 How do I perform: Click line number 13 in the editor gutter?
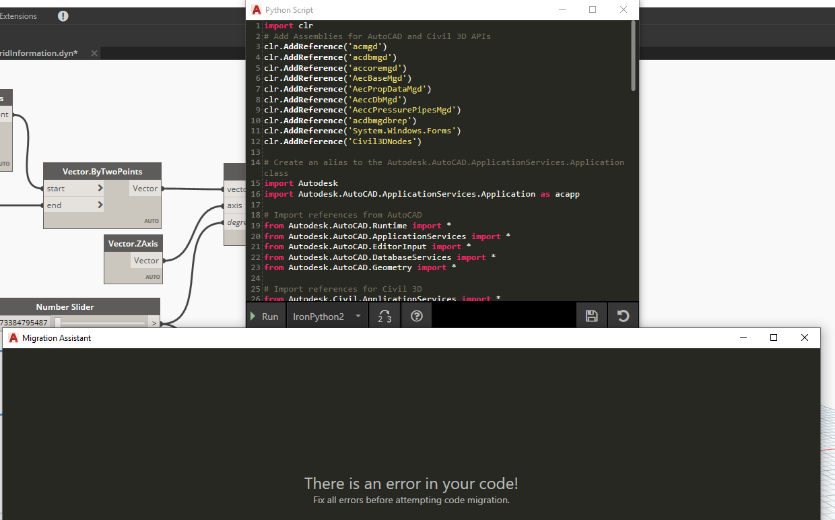click(255, 152)
